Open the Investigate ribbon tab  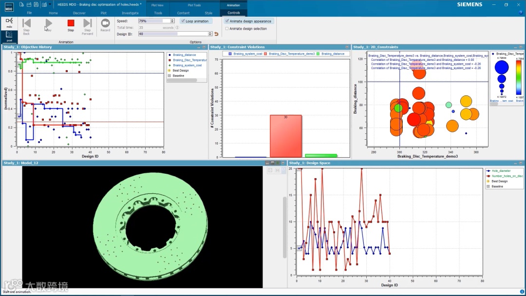130,13
